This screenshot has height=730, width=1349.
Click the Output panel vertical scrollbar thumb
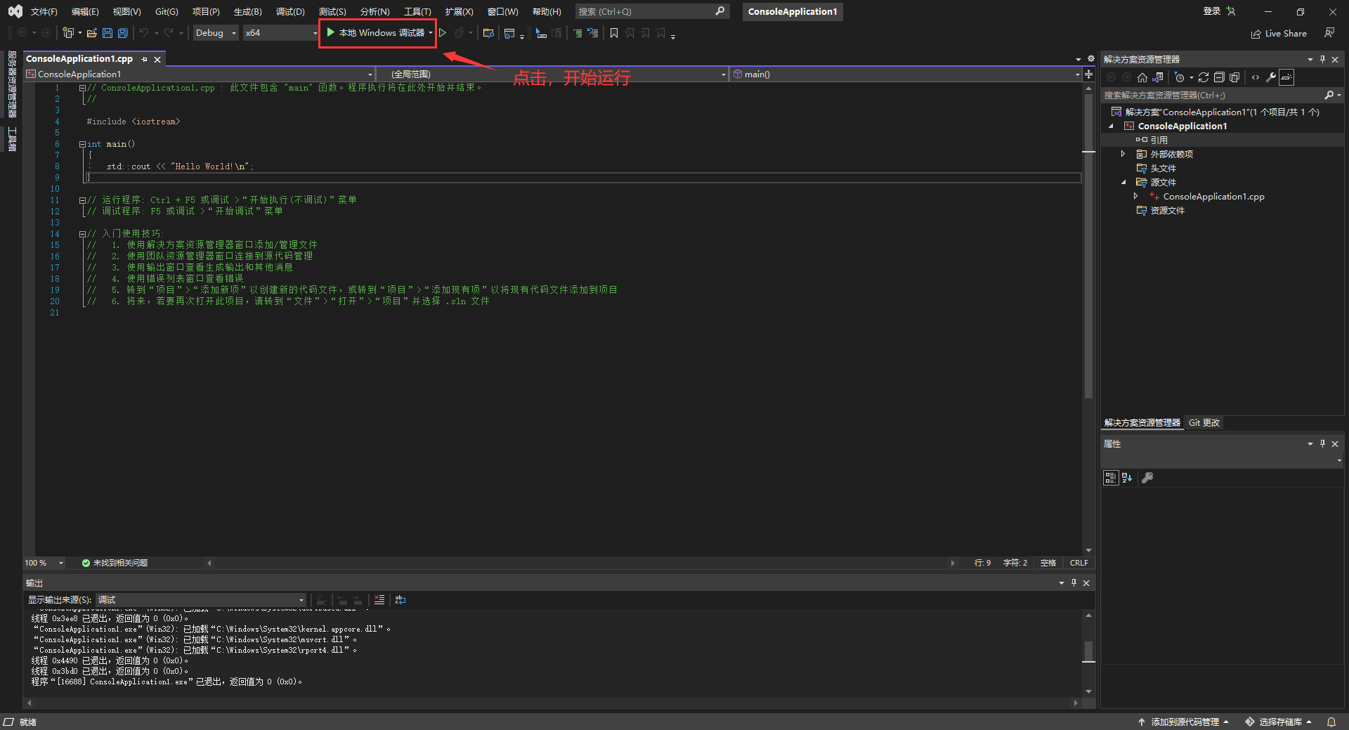pyautogui.click(x=1088, y=651)
